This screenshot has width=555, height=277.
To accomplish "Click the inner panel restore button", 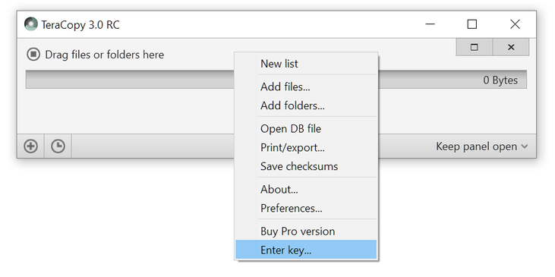I will click(x=475, y=47).
